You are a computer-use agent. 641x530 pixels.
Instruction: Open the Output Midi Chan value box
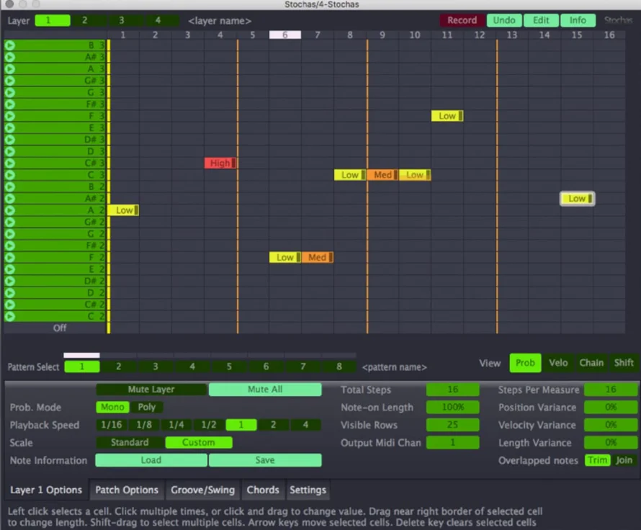pyautogui.click(x=452, y=443)
